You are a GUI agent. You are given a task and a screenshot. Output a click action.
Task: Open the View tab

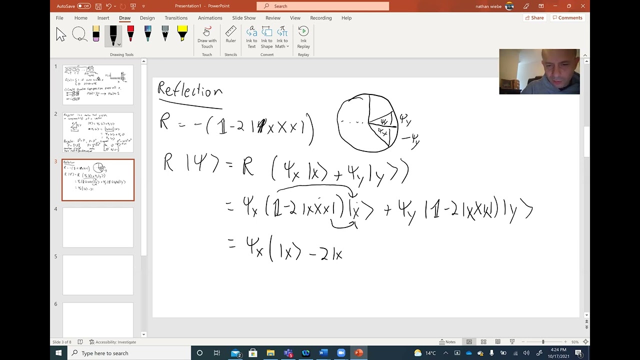295,18
